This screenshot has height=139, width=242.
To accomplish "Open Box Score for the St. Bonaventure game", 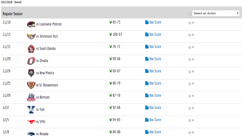I will pos(155,83).
